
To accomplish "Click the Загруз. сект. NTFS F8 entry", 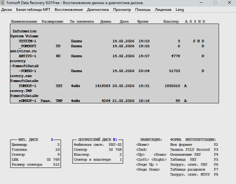I will (194, 175).
